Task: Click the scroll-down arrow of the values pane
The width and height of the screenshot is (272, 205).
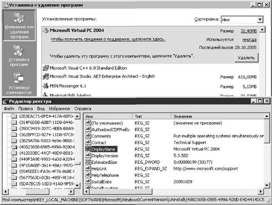Action: [266, 185]
